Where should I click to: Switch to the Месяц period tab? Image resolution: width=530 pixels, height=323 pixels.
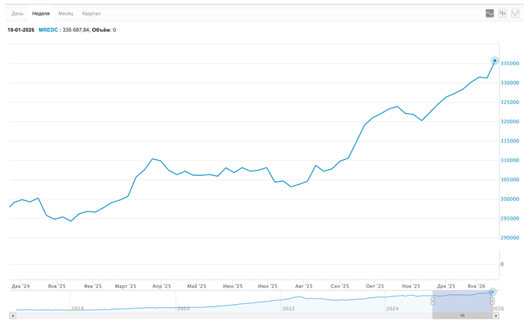pos(66,14)
